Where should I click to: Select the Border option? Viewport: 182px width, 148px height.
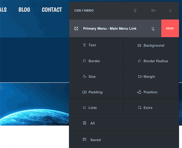pyautogui.click(x=96, y=61)
